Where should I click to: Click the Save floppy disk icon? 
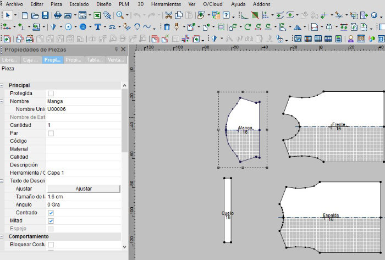tap(46, 15)
